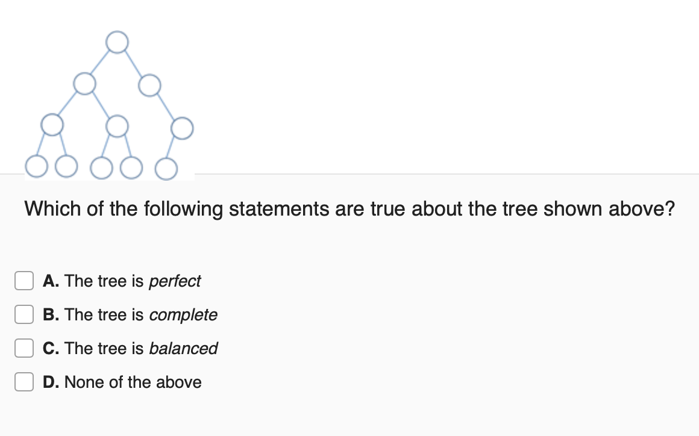Image resolution: width=699 pixels, height=436 pixels.
Task: Click the root's right child node
Action: coord(151,86)
